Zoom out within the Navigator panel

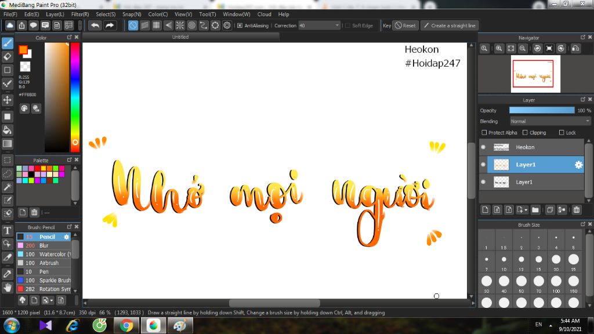[523, 49]
